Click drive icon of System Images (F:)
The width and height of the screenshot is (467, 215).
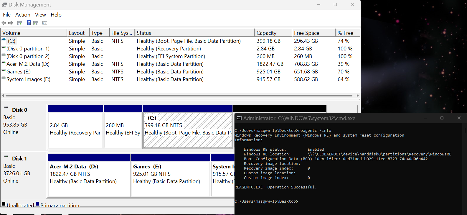pos(4,78)
